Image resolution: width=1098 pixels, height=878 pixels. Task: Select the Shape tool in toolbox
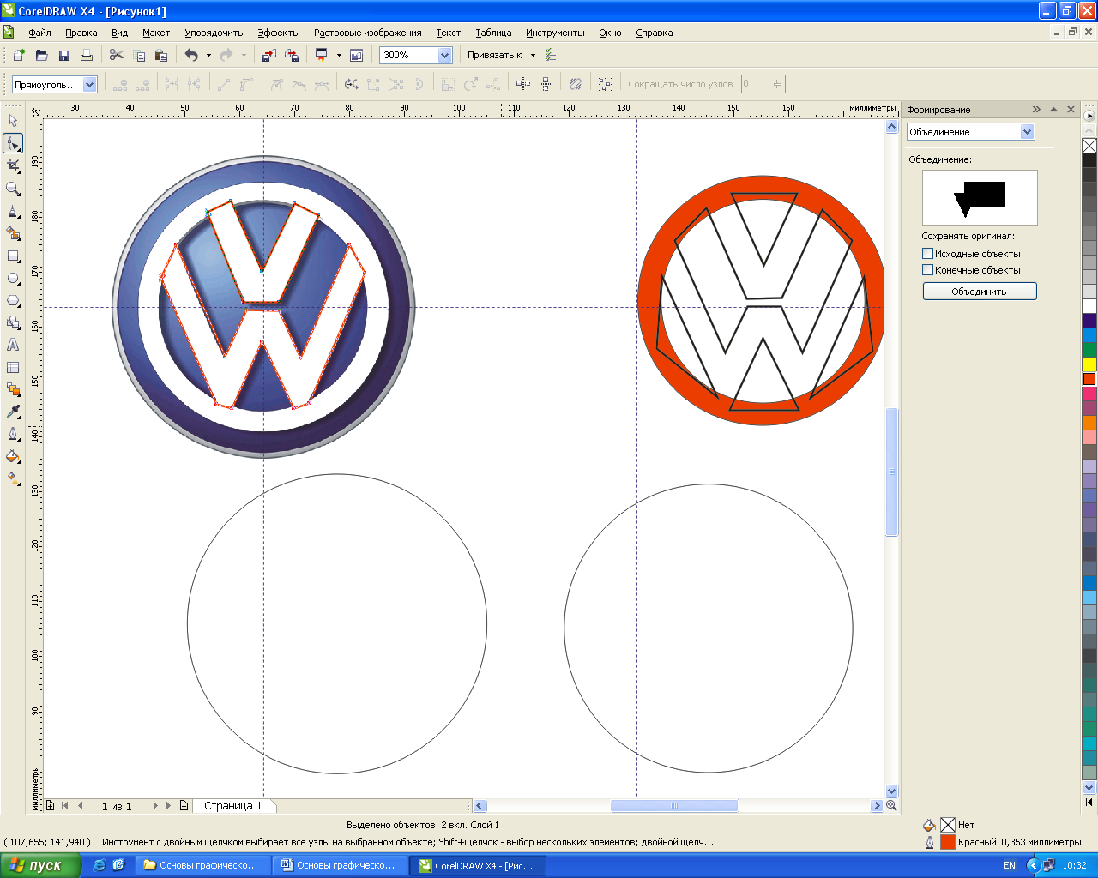(13, 143)
